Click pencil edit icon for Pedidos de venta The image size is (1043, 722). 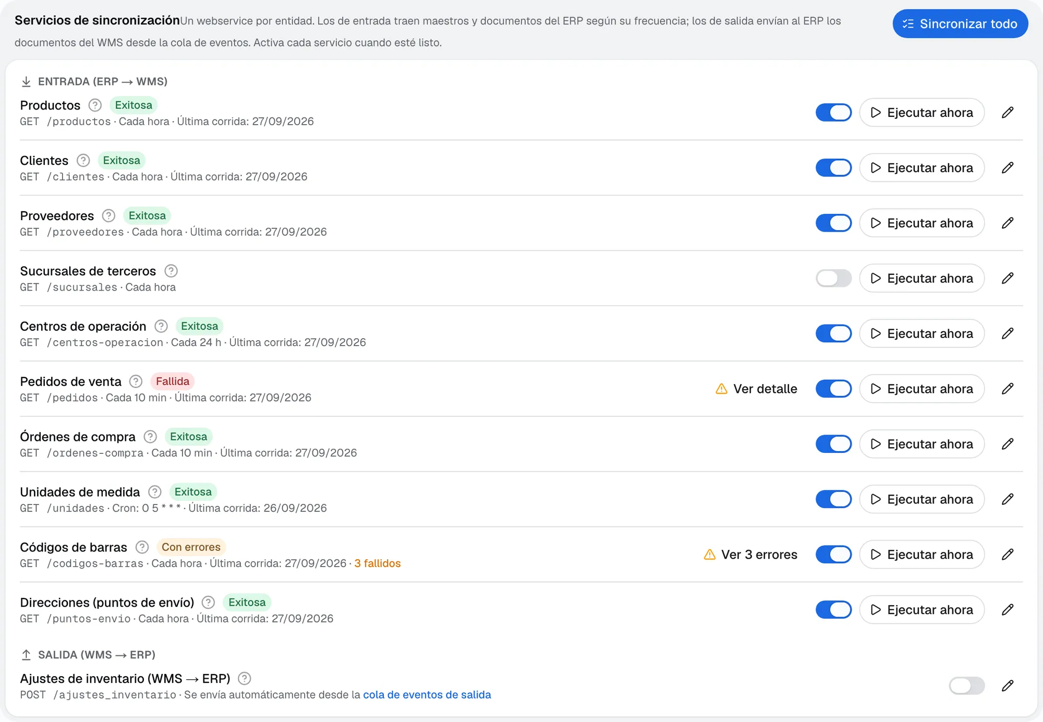[x=1008, y=389]
